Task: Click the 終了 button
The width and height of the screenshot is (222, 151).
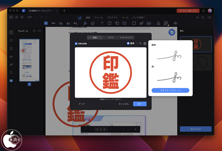Action: pos(140,104)
